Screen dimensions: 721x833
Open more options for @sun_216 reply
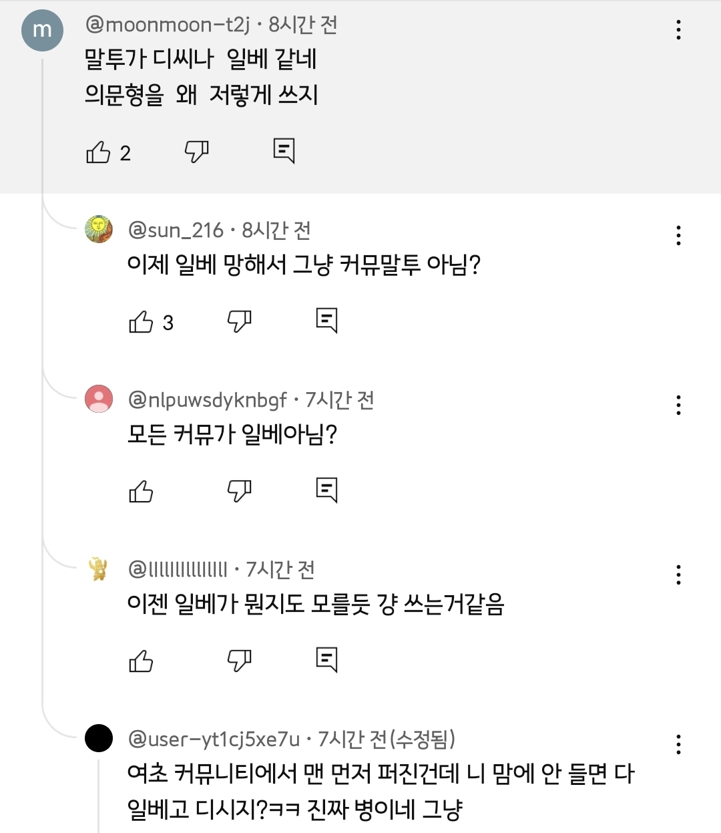(678, 235)
